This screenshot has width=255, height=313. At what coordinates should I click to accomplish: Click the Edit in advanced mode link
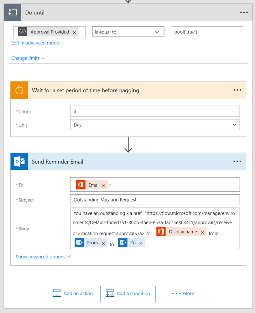click(35, 43)
